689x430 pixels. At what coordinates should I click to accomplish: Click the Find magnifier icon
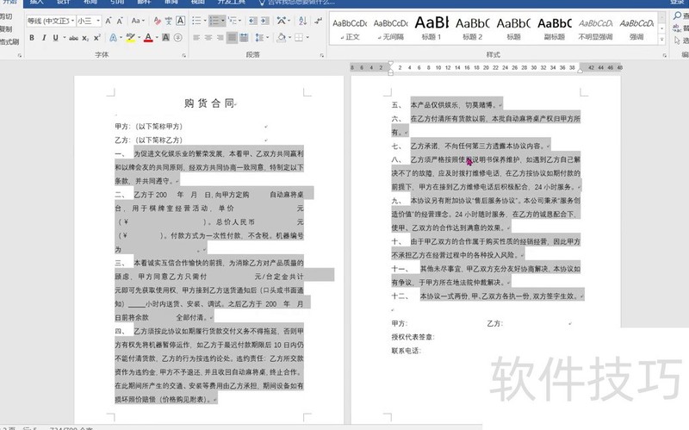(677, 16)
